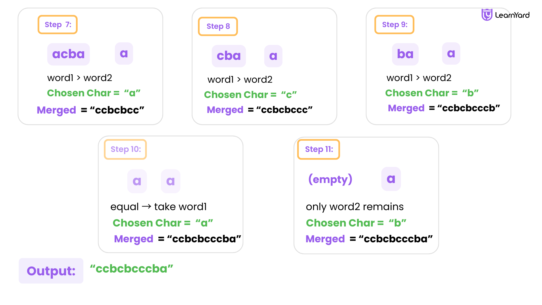
Task: Click the 'acba' word chip in Step 7
Action: click(x=68, y=54)
